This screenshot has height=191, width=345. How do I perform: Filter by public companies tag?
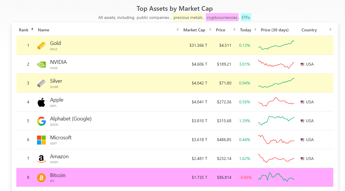[x=153, y=17]
